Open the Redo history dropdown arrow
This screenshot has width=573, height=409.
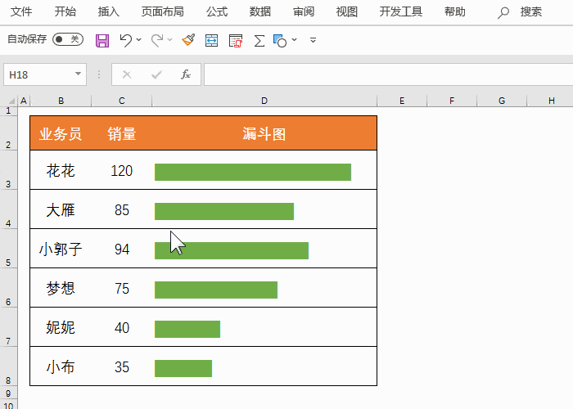click(170, 39)
